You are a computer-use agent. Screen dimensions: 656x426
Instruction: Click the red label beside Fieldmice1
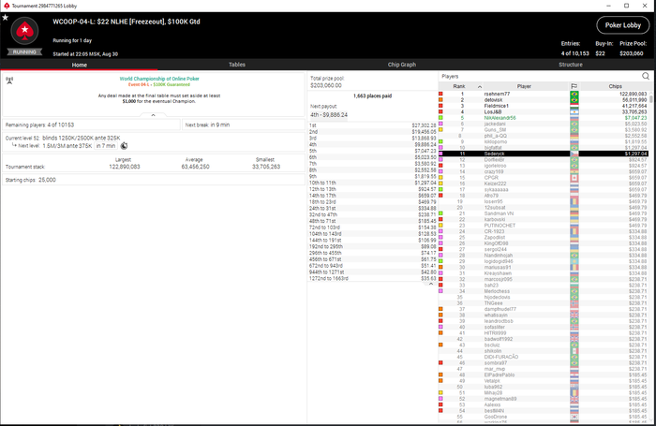(440, 106)
